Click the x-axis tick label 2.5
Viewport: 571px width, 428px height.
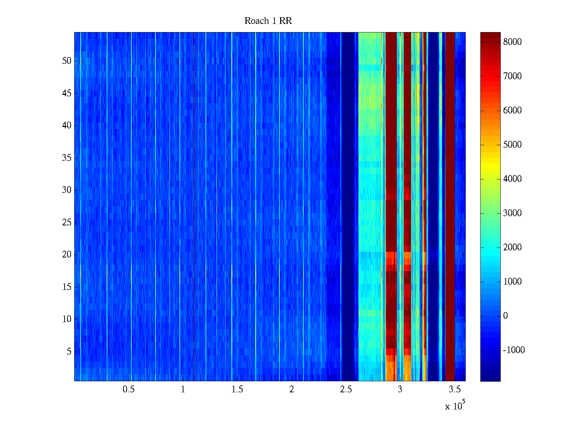pyautogui.click(x=345, y=389)
